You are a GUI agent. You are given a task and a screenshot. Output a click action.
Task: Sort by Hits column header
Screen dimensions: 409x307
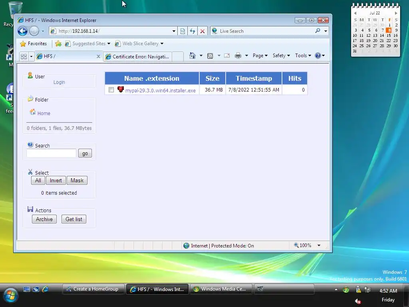[x=295, y=78]
